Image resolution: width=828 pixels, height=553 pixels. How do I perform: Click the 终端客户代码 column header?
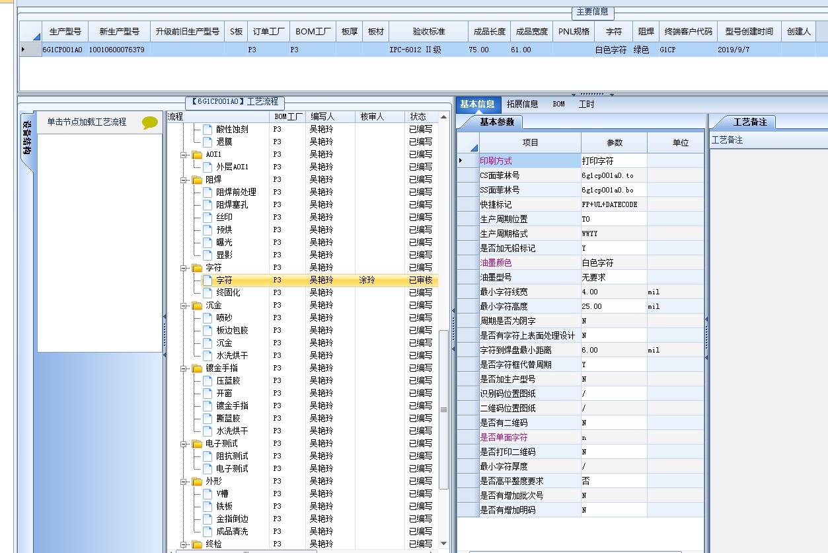(688, 31)
